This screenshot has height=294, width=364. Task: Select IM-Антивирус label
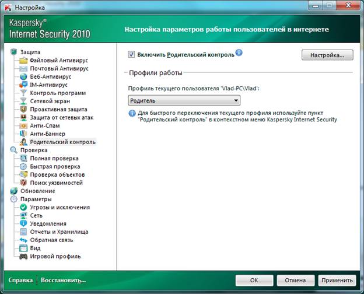click(x=49, y=85)
